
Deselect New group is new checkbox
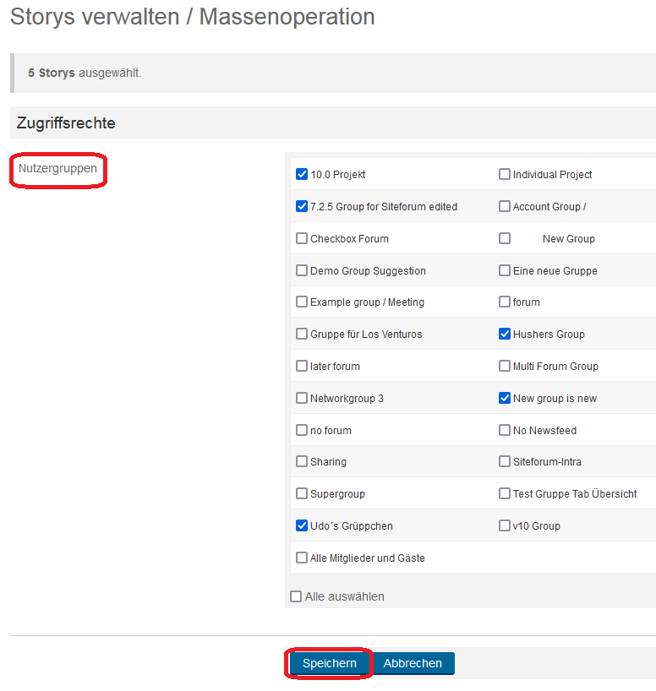505,398
